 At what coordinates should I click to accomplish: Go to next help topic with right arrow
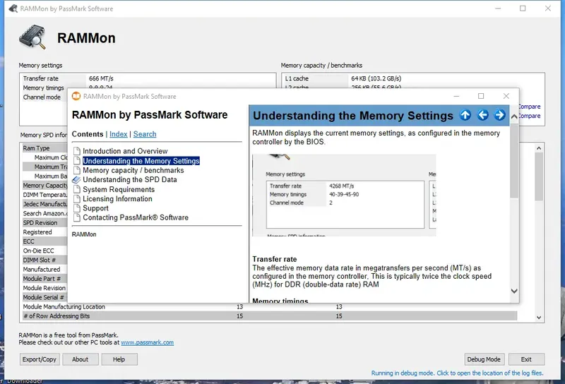coord(499,115)
